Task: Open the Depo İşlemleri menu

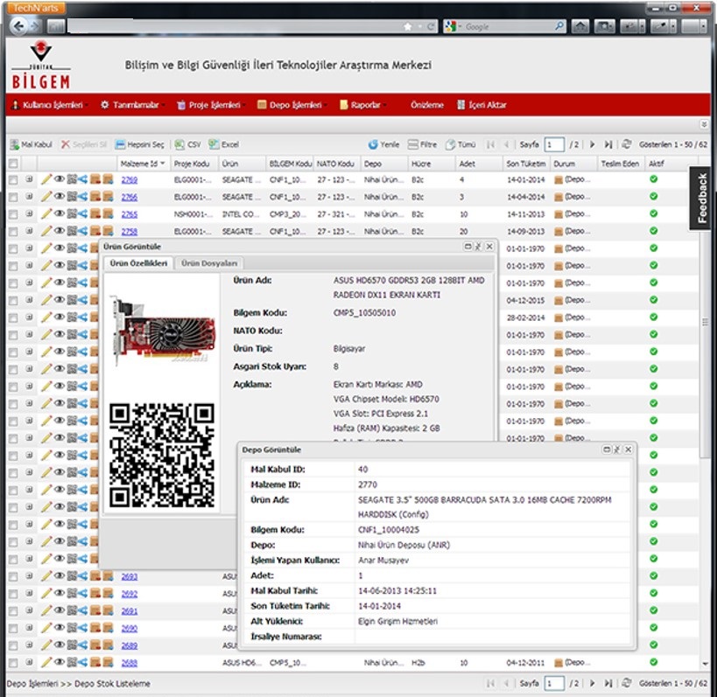Action: (x=292, y=105)
